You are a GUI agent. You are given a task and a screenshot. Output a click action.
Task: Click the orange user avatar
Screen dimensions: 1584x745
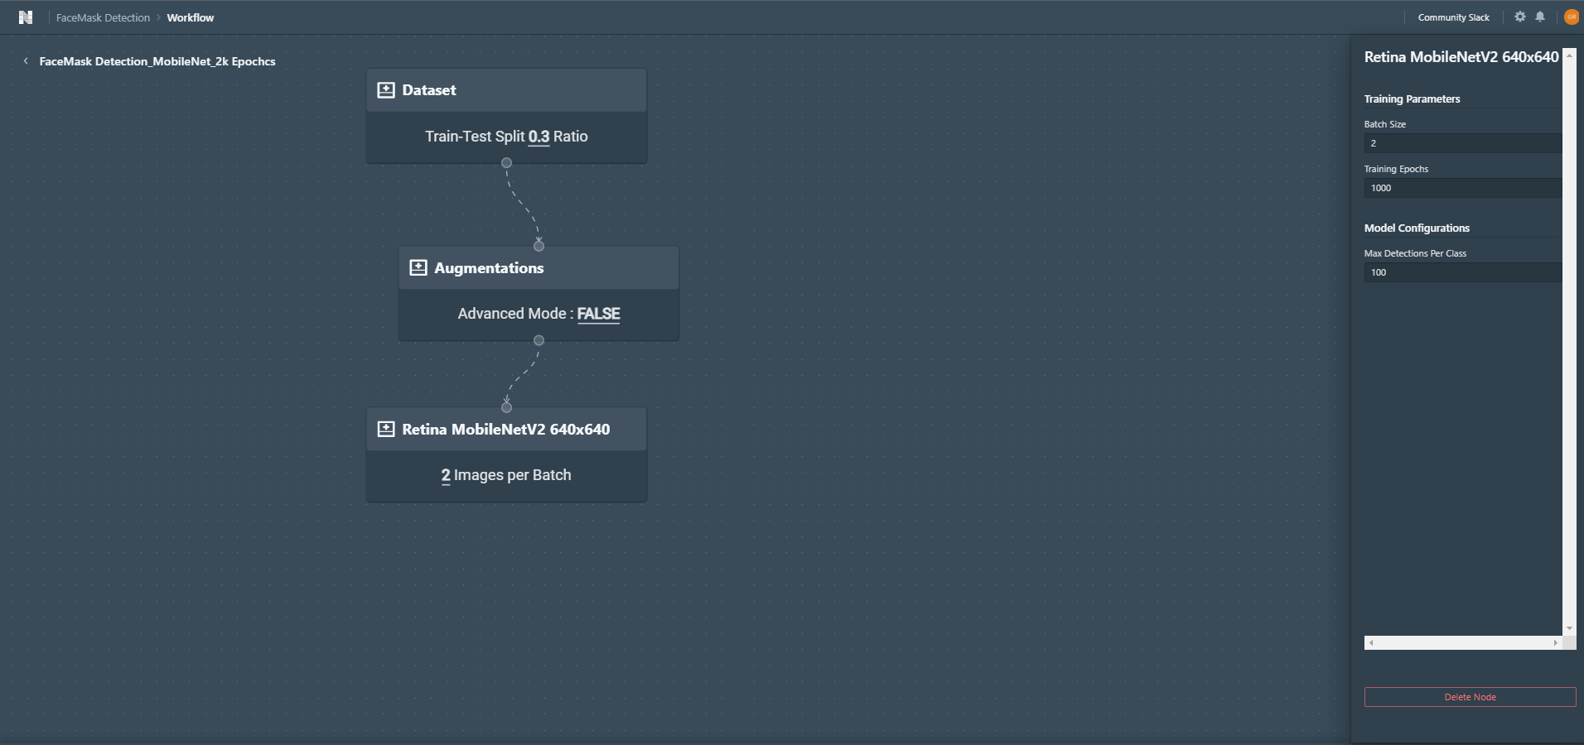click(1571, 17)
